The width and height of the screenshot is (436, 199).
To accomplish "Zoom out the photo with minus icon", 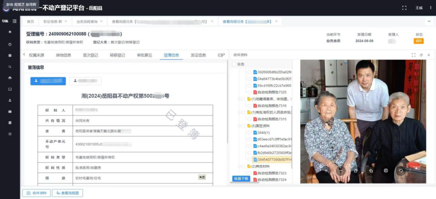I will point(341,171).
